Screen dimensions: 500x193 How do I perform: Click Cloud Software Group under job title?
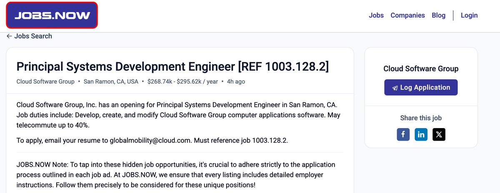[x=45, y=82]
